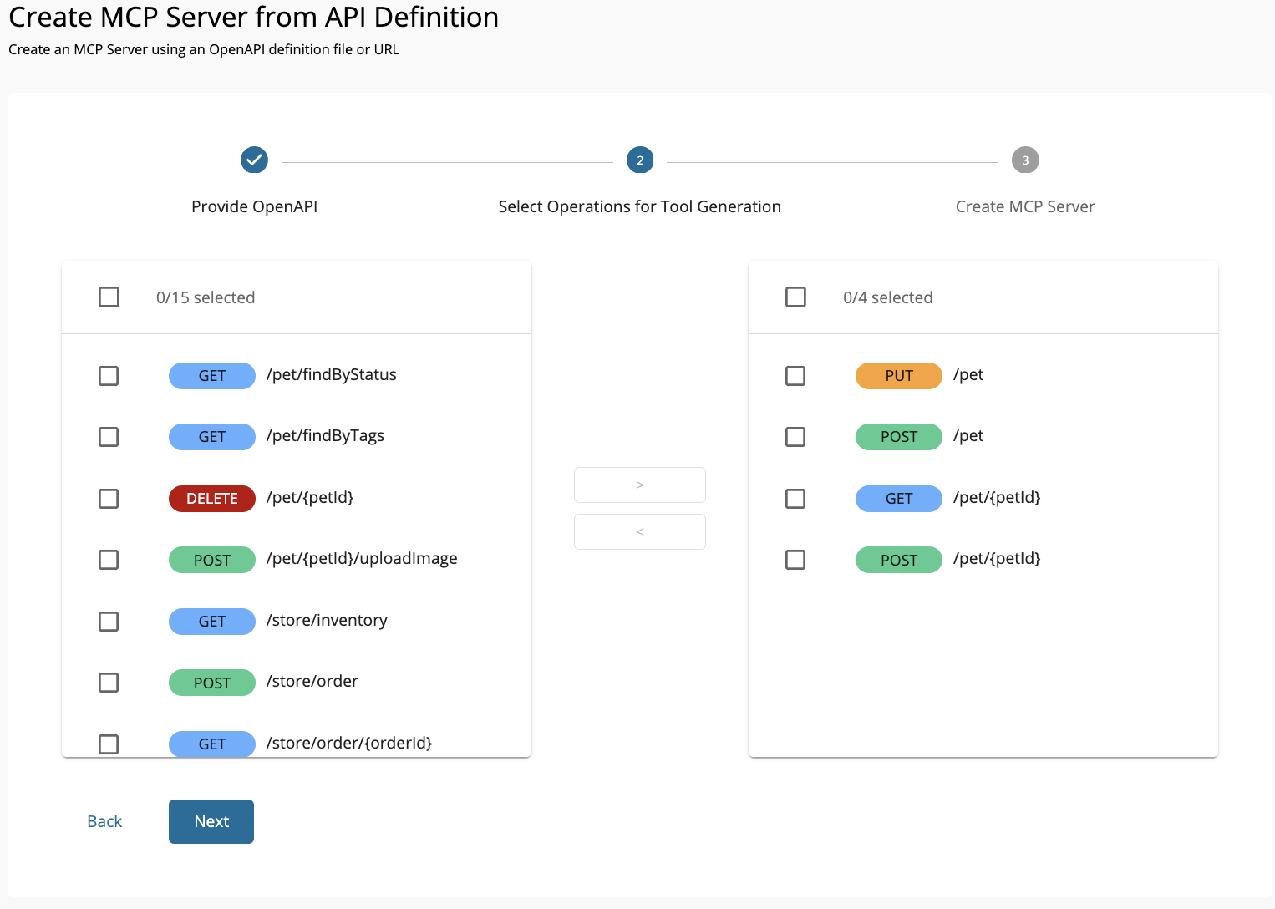This screenshot has height=909, width=1275.
Task: Click the orange PUT method badge
Action: coord(899,375)
